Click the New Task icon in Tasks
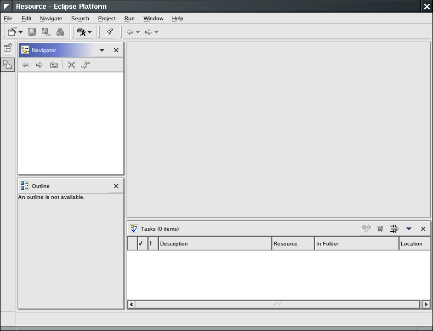Viewport: 433px width, 331px height. click(366, 229)
